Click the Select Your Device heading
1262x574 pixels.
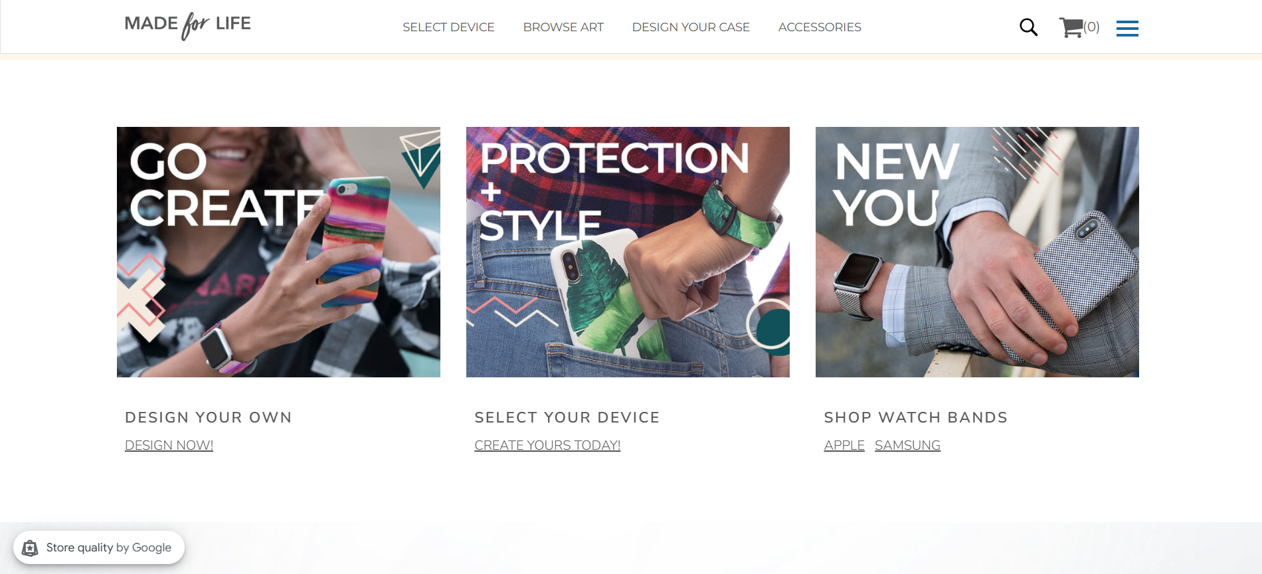click(567, 417)
